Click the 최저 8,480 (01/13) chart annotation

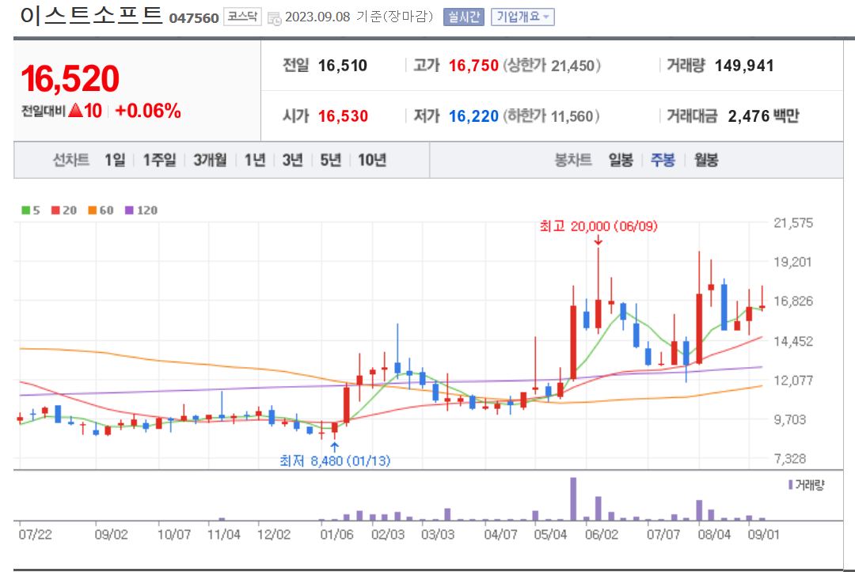[x=335, y=461]
